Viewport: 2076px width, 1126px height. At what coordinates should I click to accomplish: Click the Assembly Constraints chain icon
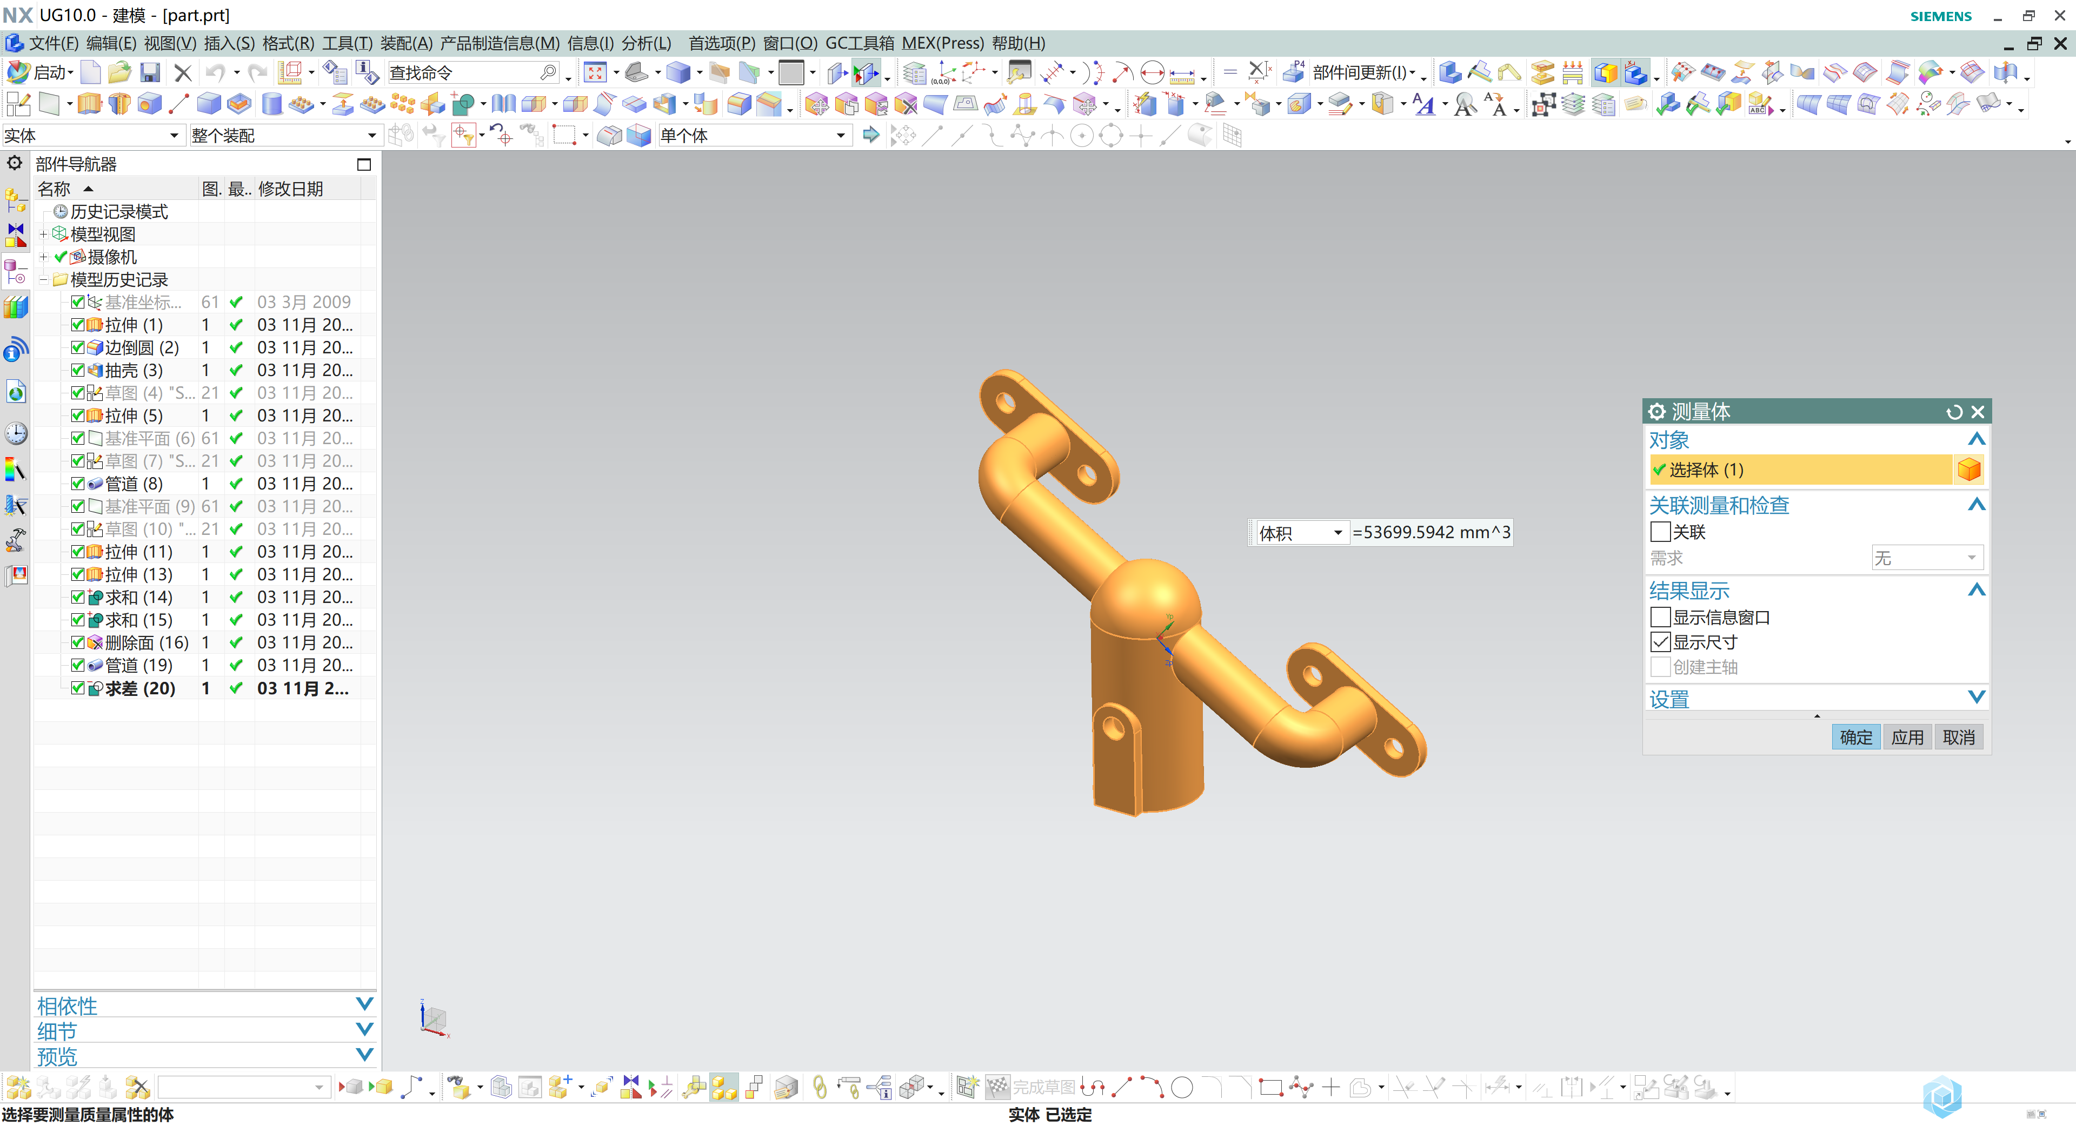(820, 1087)
